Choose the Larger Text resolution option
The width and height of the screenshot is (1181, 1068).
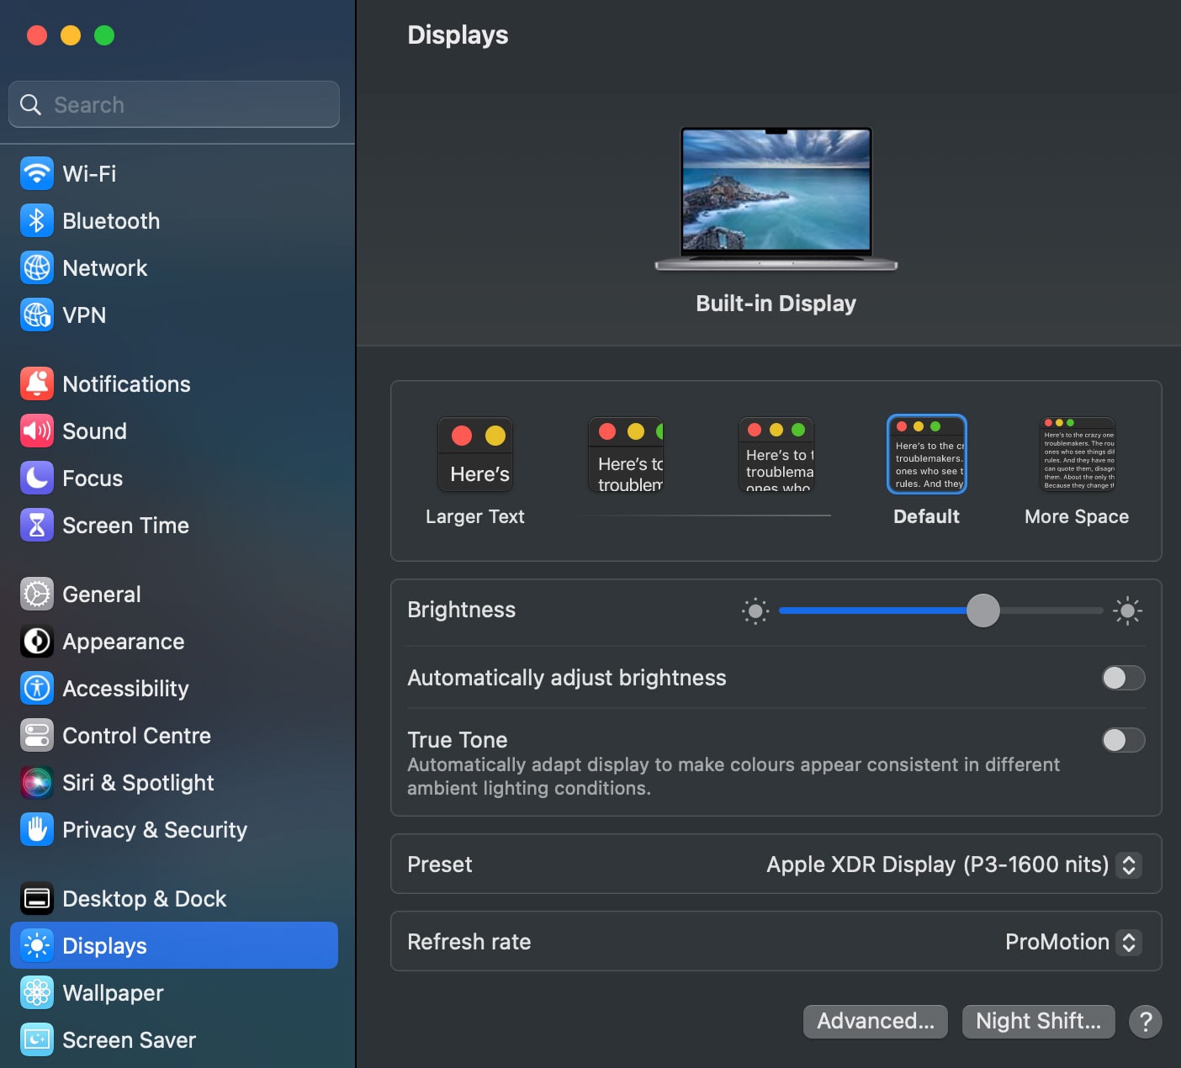pos(475,455)
